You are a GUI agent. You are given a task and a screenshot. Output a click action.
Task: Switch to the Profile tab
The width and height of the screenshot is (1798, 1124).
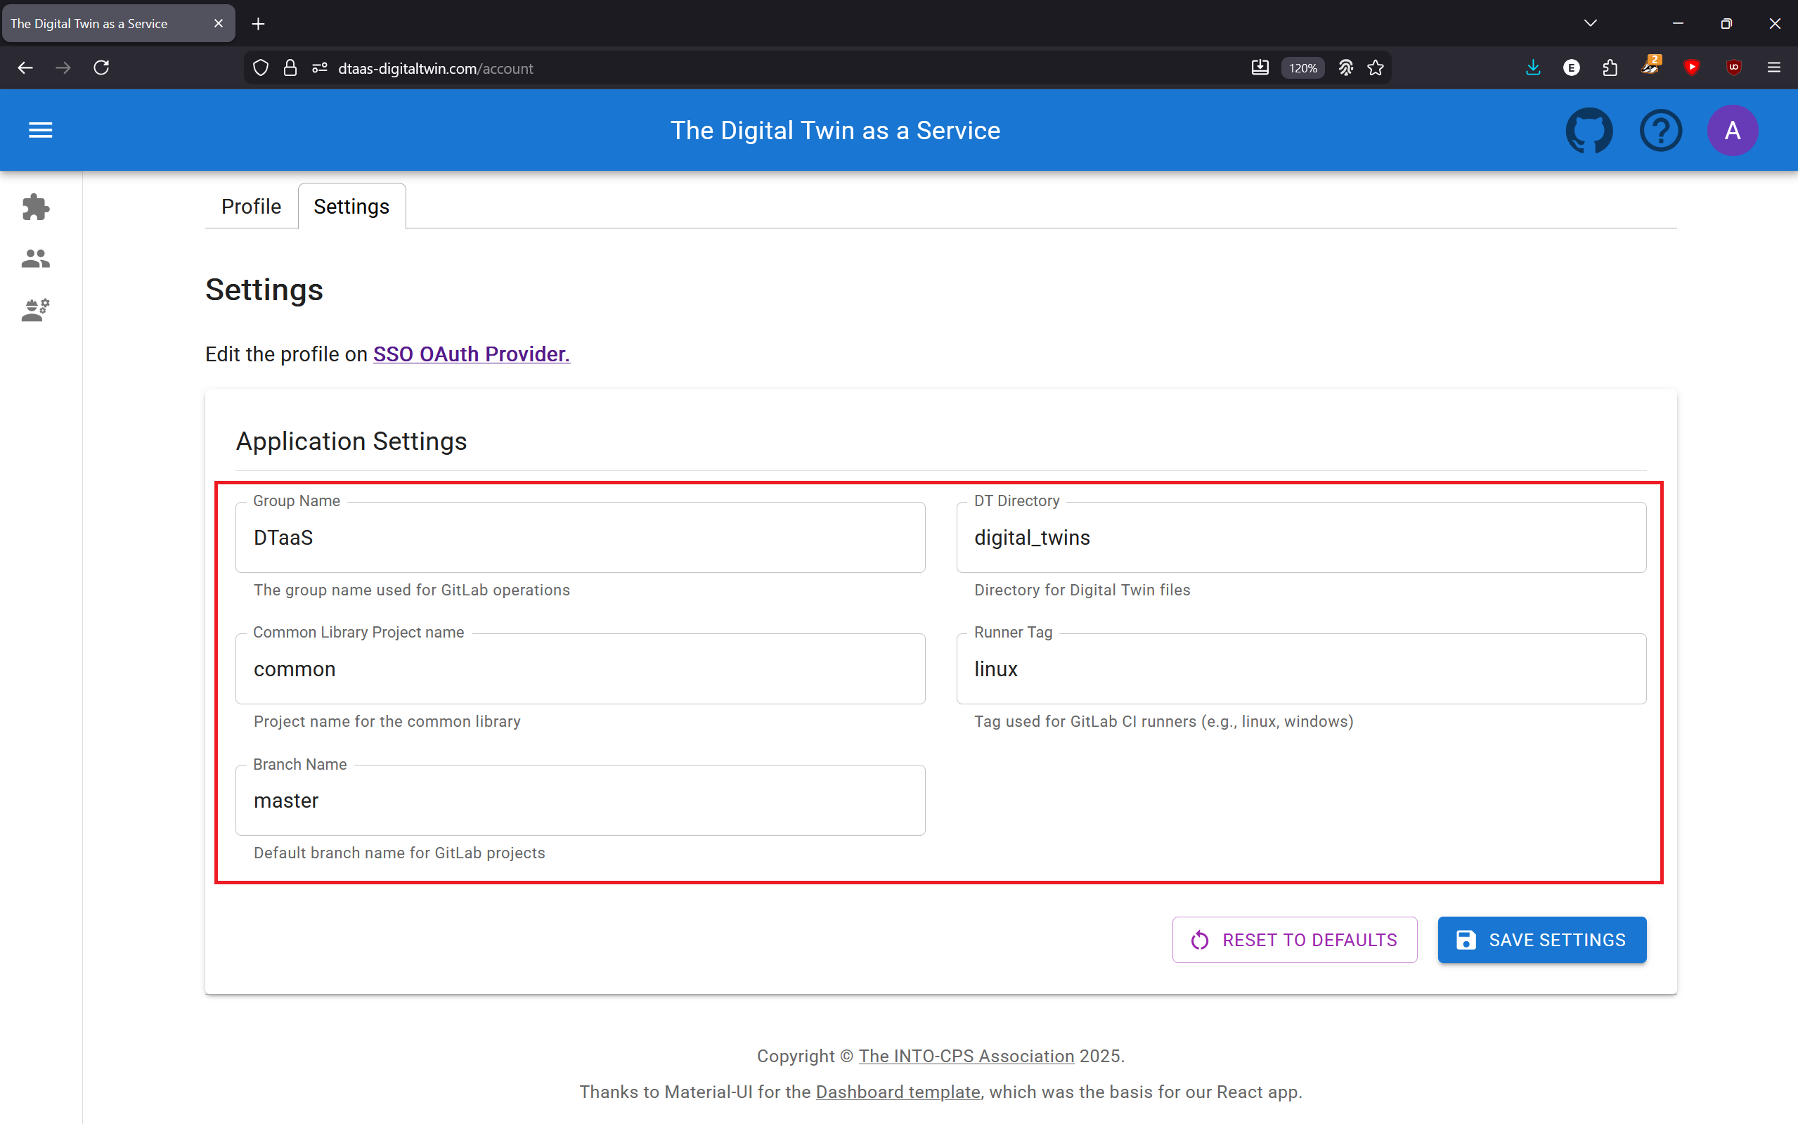click(x=250, y=207)
